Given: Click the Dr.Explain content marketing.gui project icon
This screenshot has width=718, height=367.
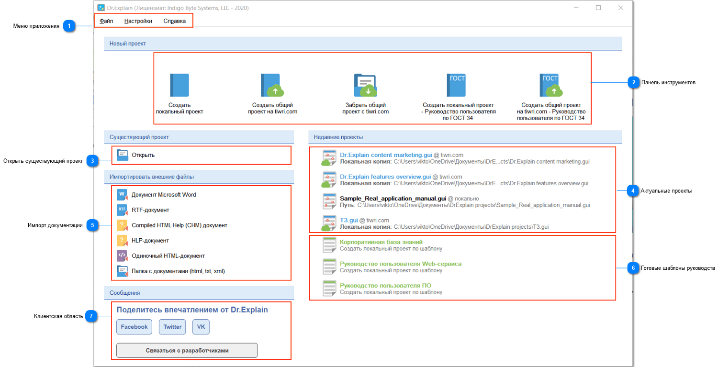Looking at the screenshot, I should pyautogui.click(x=328, y=158).
